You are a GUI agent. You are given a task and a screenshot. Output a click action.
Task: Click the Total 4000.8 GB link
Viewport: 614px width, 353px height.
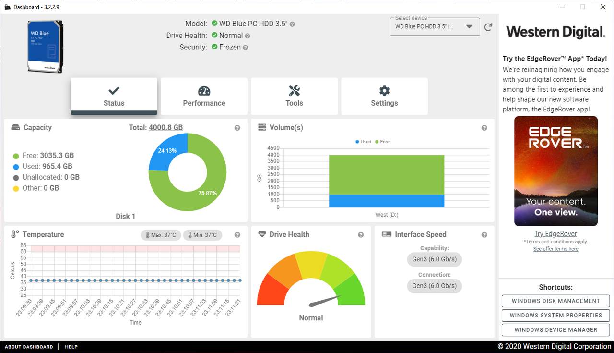tap(165, 128)
